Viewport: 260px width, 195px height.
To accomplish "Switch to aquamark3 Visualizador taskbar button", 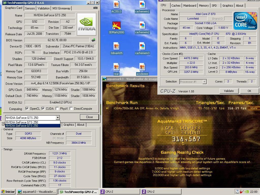I will point(37,192).
